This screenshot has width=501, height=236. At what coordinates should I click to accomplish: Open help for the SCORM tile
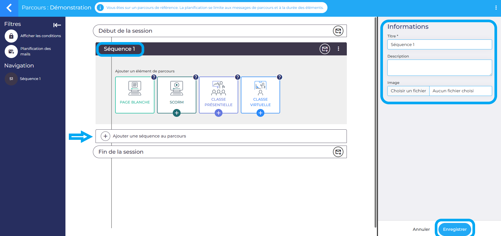pos(196,77)
